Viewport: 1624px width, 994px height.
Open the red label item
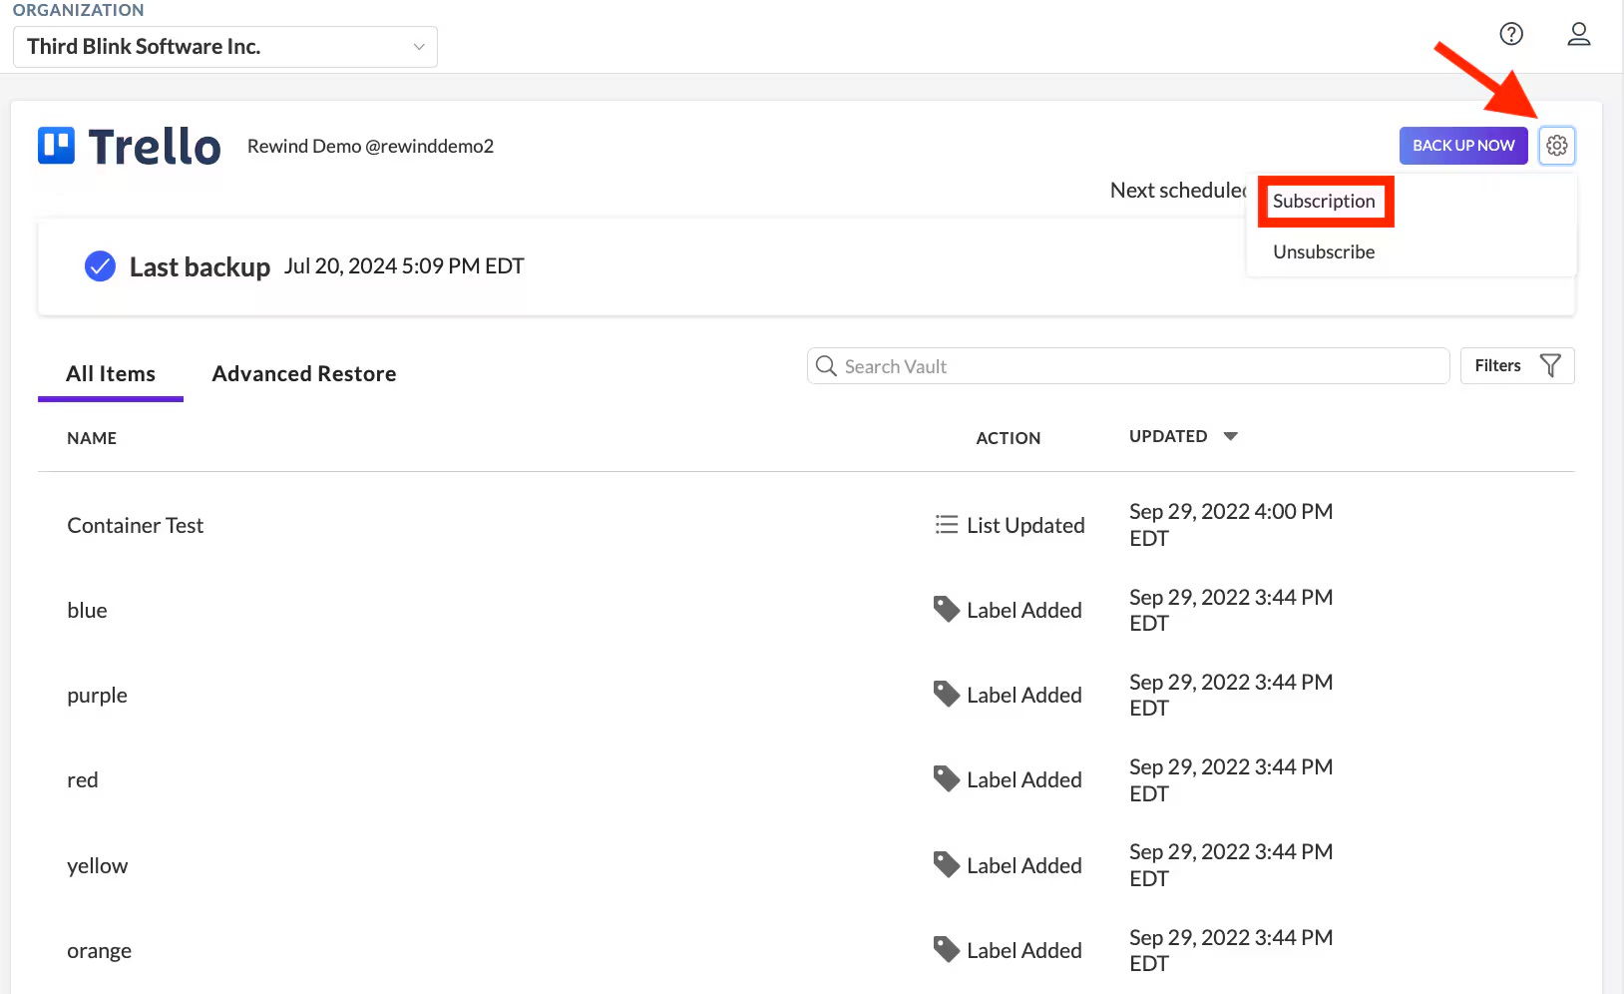click(x=83, y=780)
